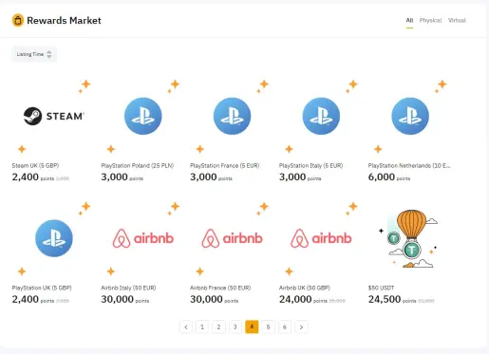Screen dimensions: 489x354
Task: Click PlayStation Italy's 3,000 points price
Action: tap(300, 177)
